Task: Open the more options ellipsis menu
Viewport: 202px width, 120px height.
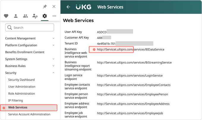Action: tap(54, 16)
